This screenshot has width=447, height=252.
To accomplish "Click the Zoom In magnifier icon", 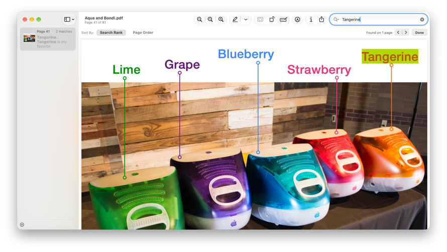I will [x=221, y=20].
